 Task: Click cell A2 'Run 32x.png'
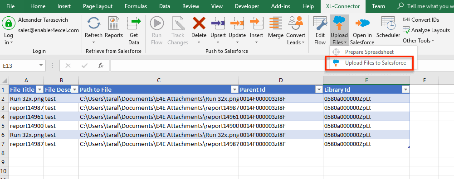pos(26,99)
